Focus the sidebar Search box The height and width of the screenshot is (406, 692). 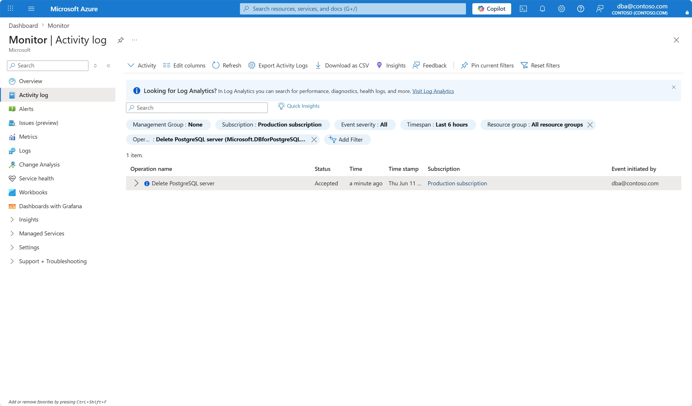[x=48, y=66]
